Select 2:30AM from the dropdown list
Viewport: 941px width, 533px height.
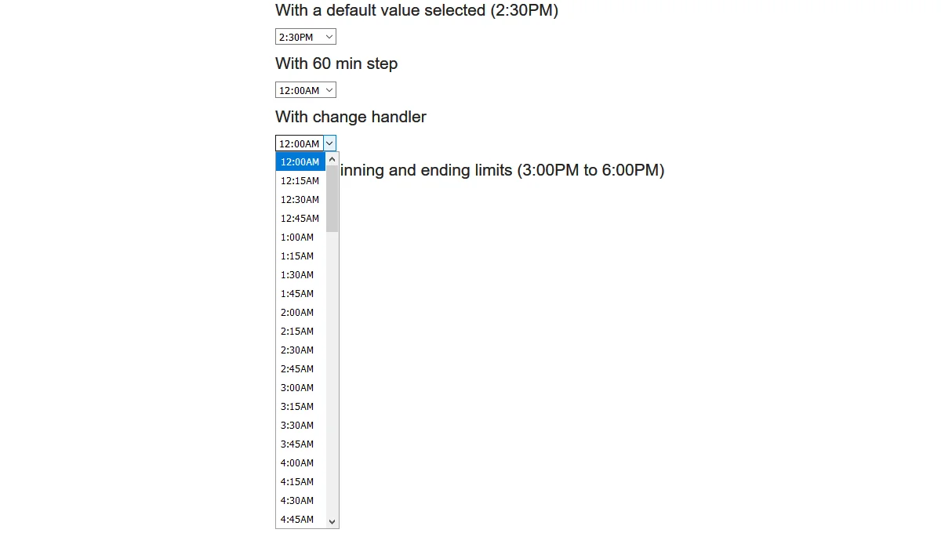coord(297,350)
